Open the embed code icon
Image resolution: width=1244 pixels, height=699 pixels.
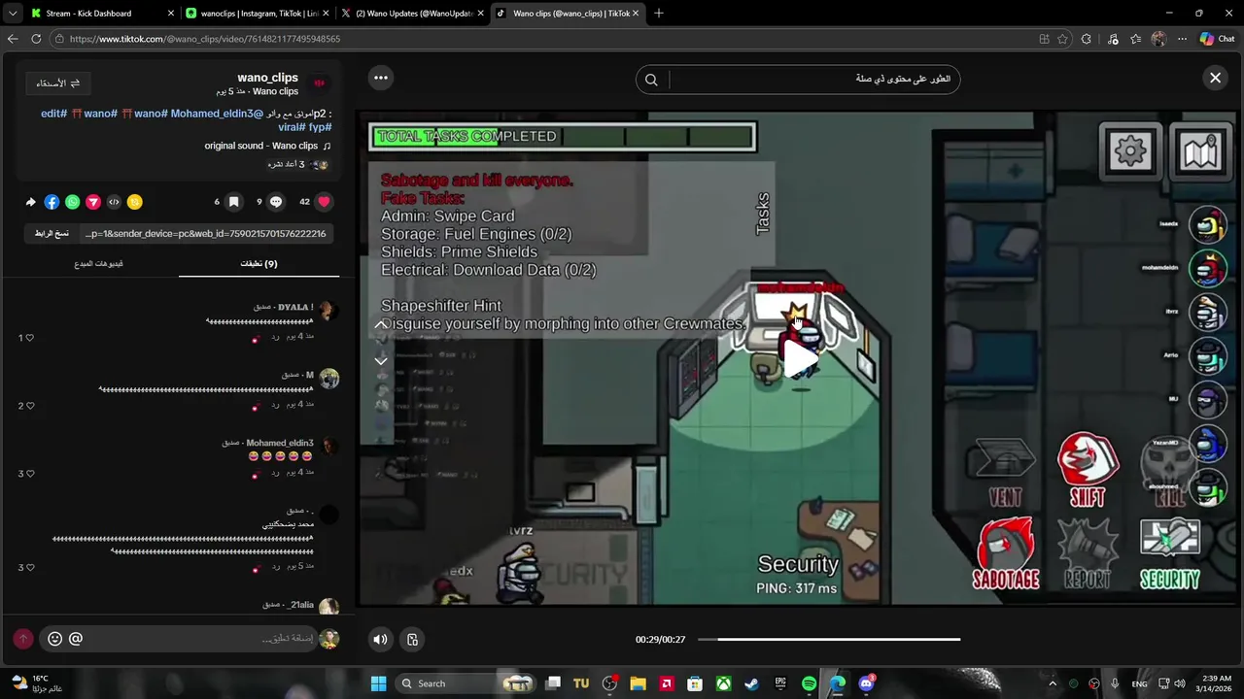tap(114, 202)
